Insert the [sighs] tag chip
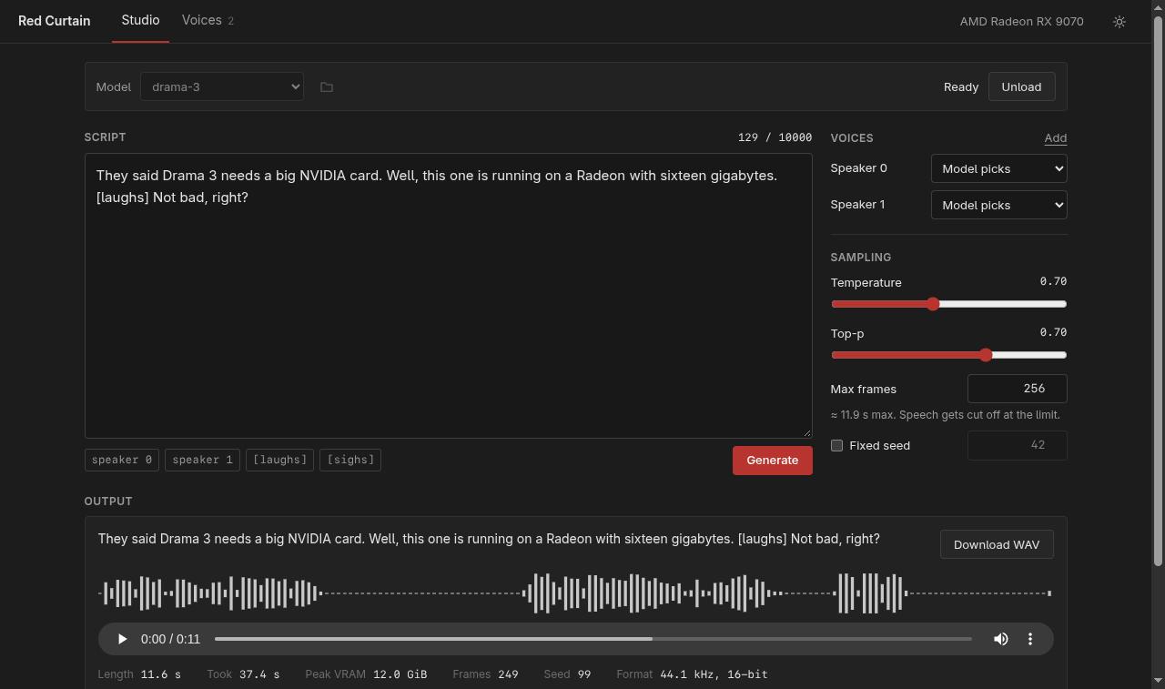Viewport: 1165px width, 689px height. coord(350,460)
